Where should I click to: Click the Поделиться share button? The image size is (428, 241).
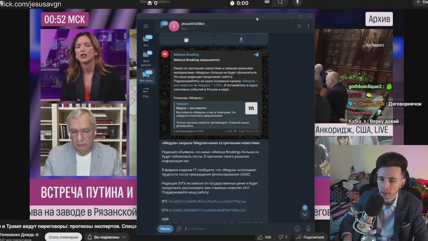310,237
